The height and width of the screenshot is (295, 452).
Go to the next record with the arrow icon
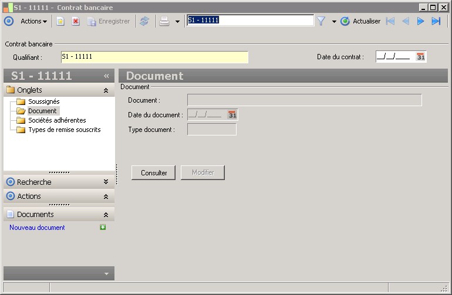[420, 21]
